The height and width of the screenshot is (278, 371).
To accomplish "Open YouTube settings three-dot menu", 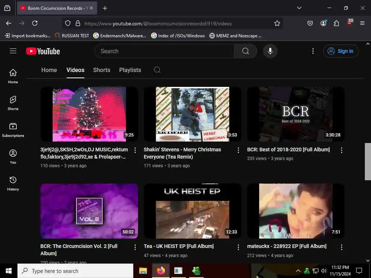I will point(313,51).
